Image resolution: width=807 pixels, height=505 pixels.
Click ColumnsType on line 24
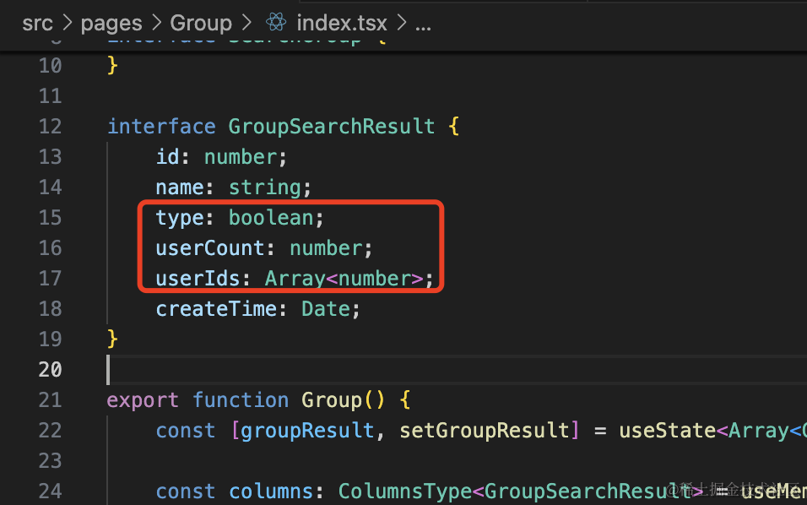[x=404, y=491]
